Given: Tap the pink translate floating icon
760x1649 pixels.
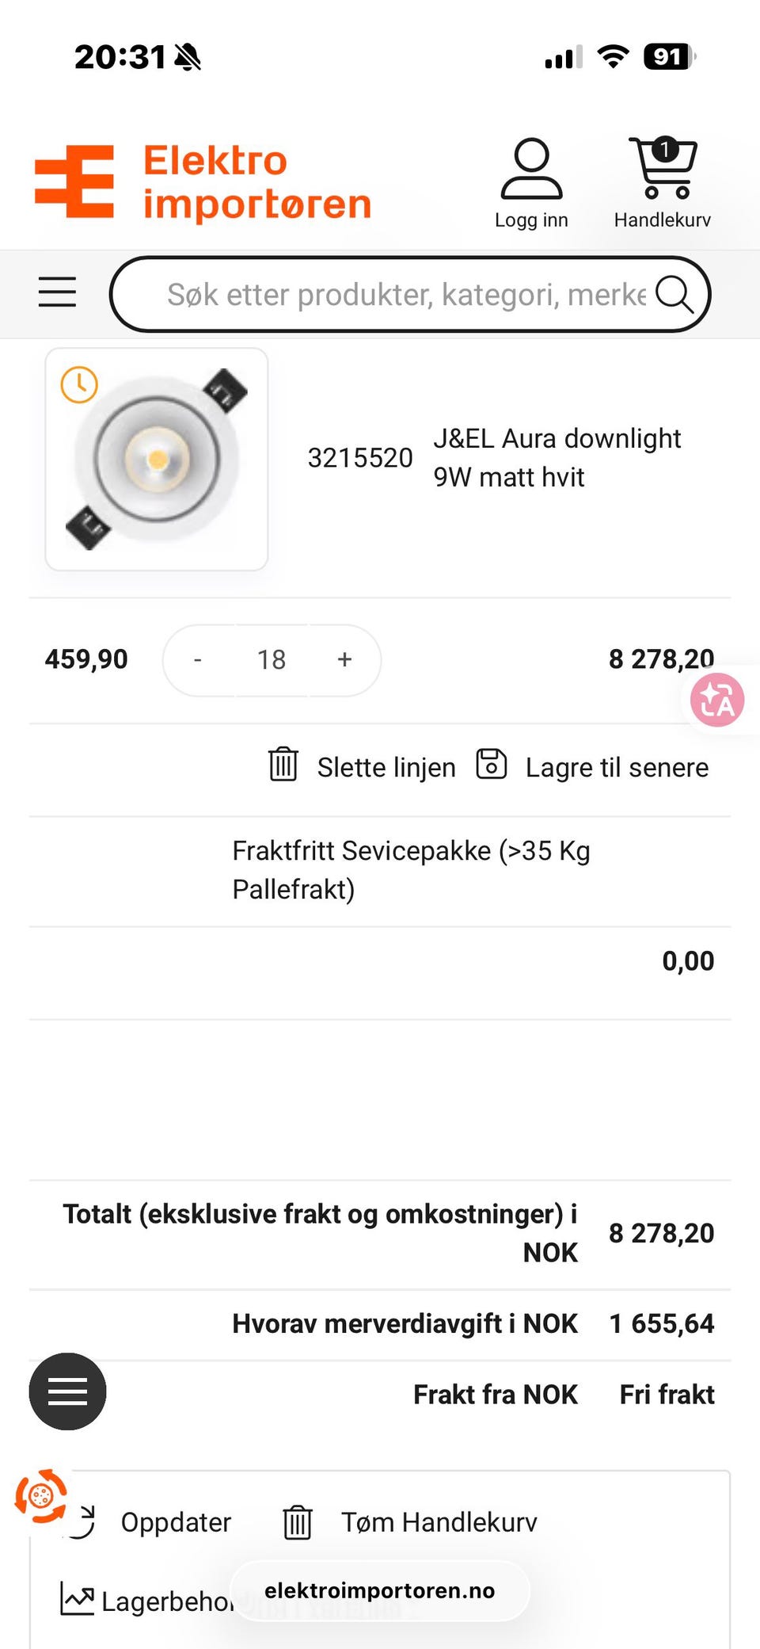Looking at the screenshot, I should click(x=717, y=700).
